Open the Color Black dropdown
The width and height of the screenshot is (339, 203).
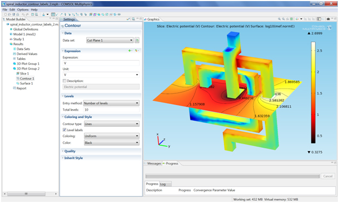click(x=111, y=143)
